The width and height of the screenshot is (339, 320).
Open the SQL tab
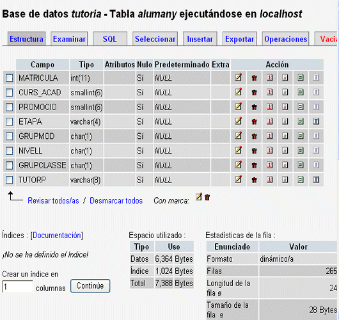point(110,39)
